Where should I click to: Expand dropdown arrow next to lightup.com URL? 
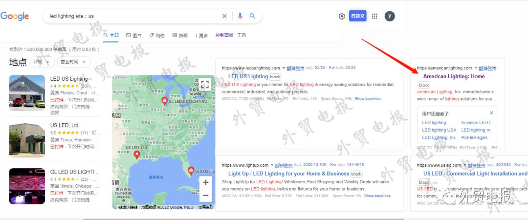point(272,165)
